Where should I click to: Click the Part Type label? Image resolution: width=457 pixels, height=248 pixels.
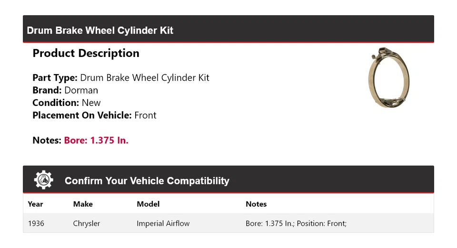55,78
